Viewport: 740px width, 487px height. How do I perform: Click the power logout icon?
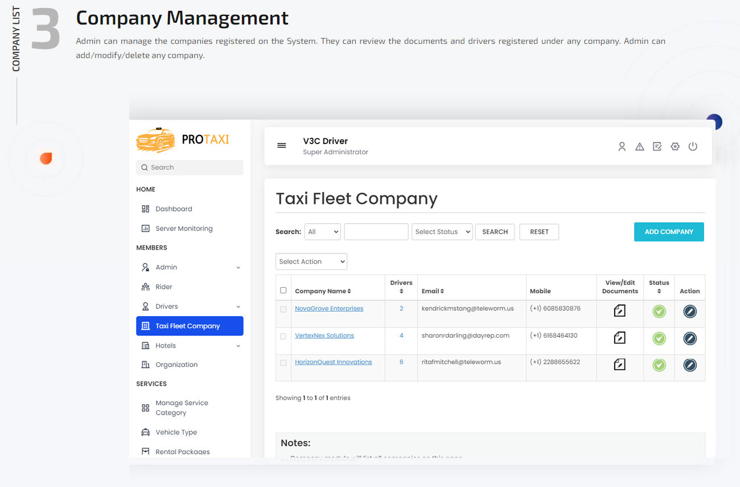[x=693, y=146]
